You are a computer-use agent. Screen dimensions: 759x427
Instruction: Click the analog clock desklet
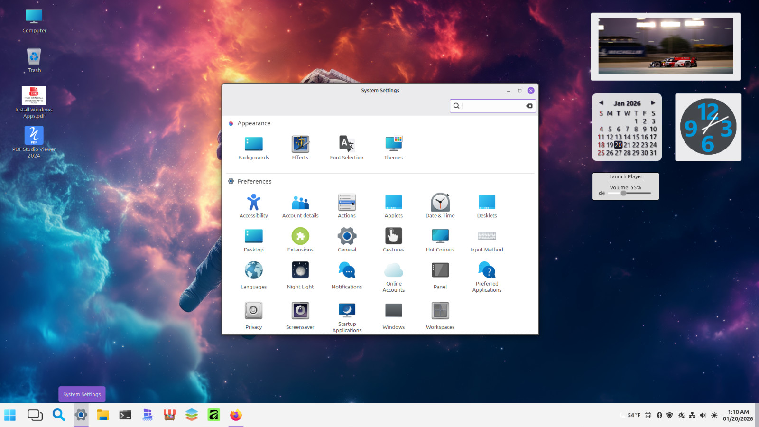(x=708, y=127)
